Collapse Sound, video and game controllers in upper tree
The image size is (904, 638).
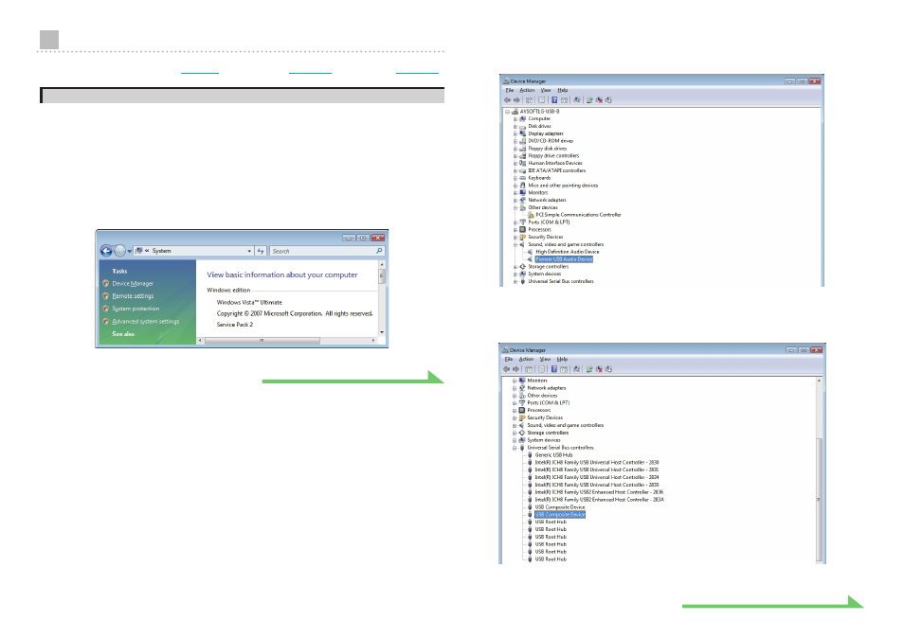[515, 245]
